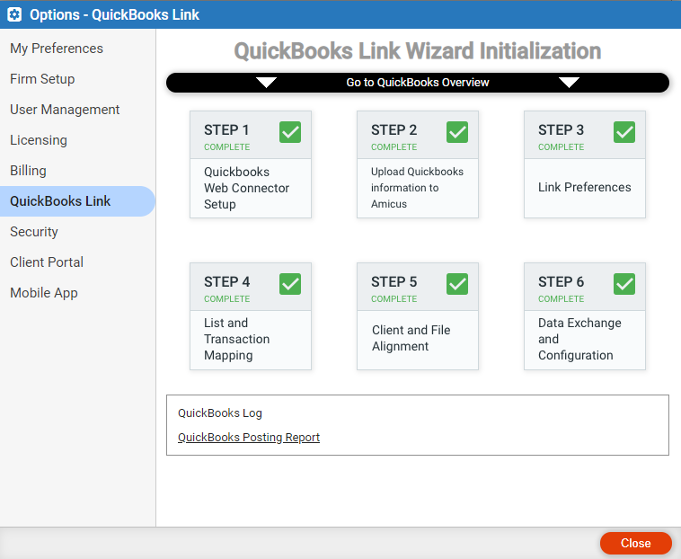The width and height of the screenshot is (681, 559).
Task: Open the Link Preferences step
Action: 585,188
